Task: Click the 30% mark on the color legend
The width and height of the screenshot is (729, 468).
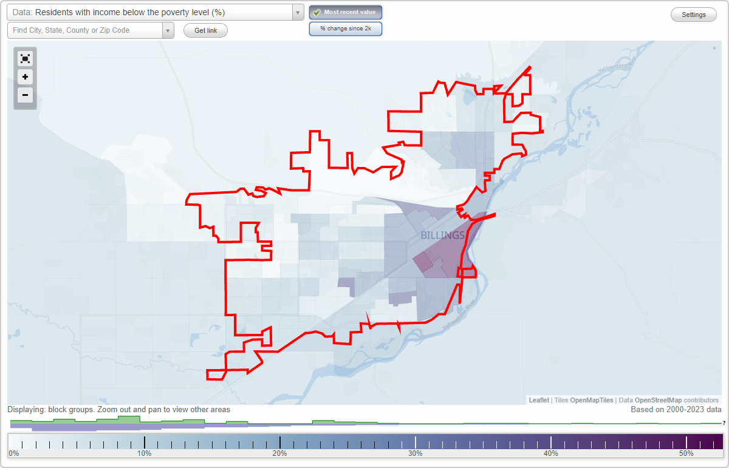Action: pos(415,441)
